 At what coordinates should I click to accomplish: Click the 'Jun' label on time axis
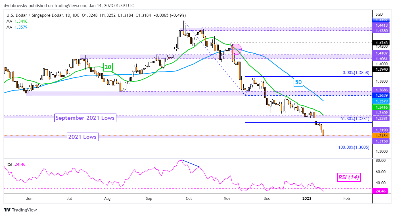(x=29, y=199)
